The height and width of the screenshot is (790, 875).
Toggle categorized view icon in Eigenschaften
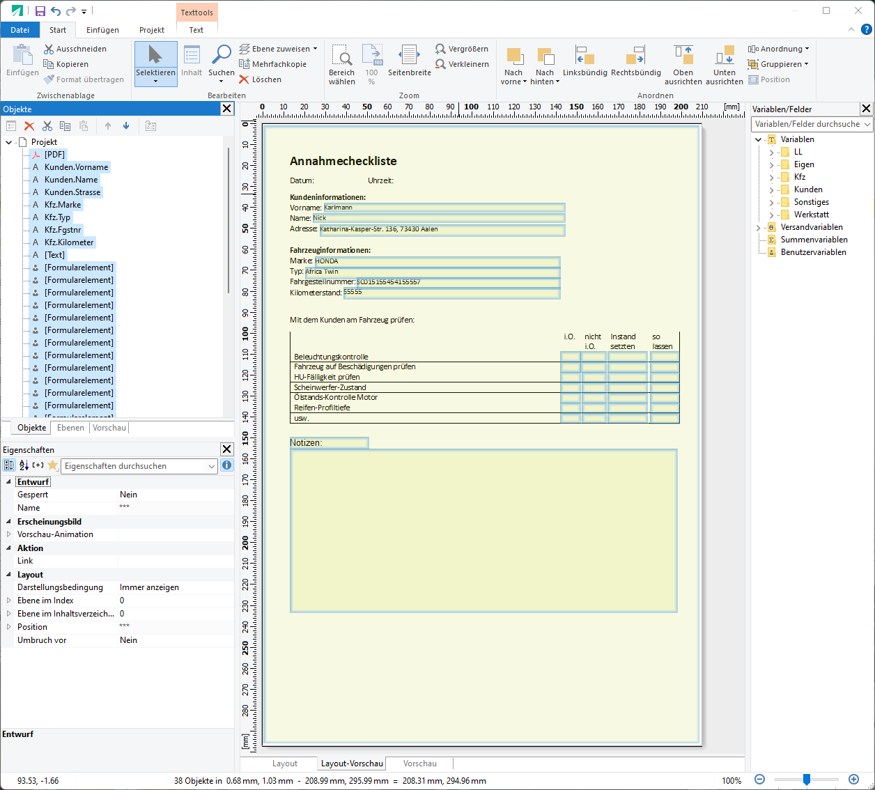click(x=9, y=465)
